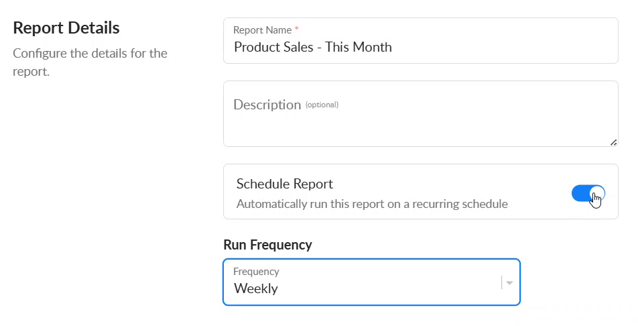Screen dimensions: 638x326
Task: Select the Weekly value in Frequency
Action: coord(256,288)
